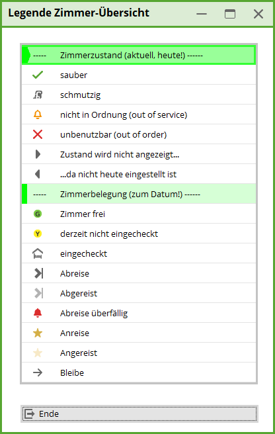Select the vacuum 'schmutzig' icon
Image resolution: width=275 pixels, height=434 pixels.
click(38, 95)
